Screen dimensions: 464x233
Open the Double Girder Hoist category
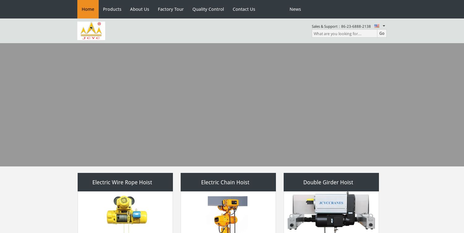click(328, 182)
